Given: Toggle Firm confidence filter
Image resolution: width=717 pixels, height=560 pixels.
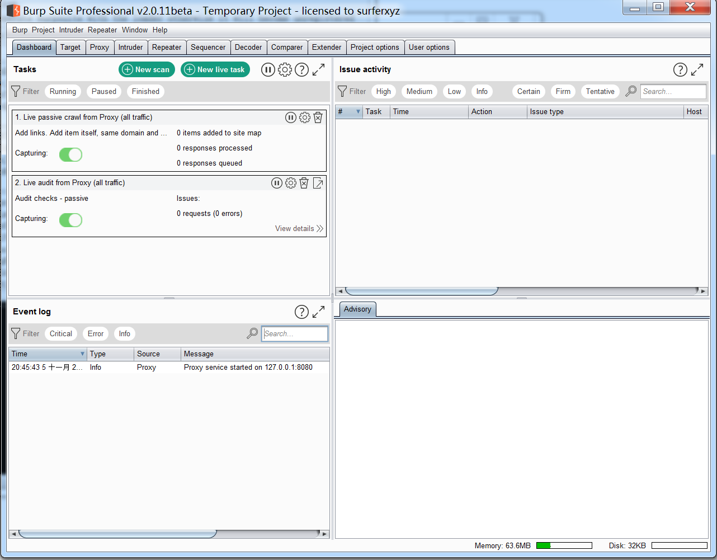Looking at the screenshot, I should pos(563,91).
